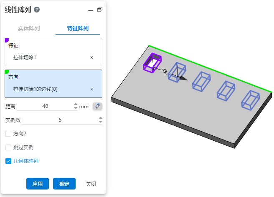Increase the 距离 value with the up arrow
The width and height of the screenshot is (274, 197).
(x=76, y=104)
